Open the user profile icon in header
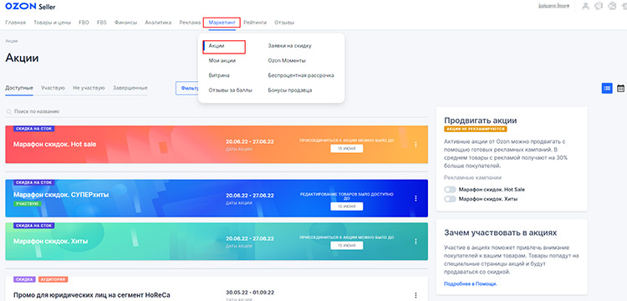Screen dimensions: 627x301 click(x=586, y=7)
